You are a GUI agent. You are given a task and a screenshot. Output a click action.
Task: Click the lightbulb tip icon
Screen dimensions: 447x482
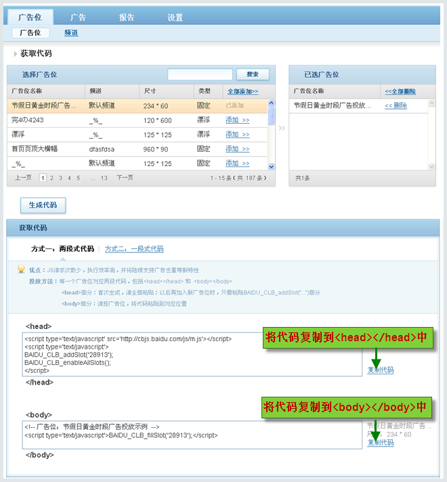point(21,269)
